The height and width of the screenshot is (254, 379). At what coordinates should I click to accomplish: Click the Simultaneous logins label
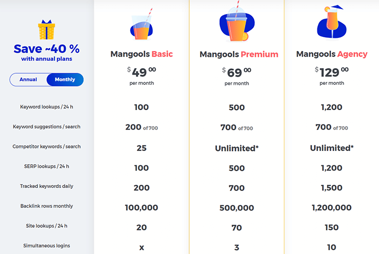pyautogui.click(x=46, y=245)
